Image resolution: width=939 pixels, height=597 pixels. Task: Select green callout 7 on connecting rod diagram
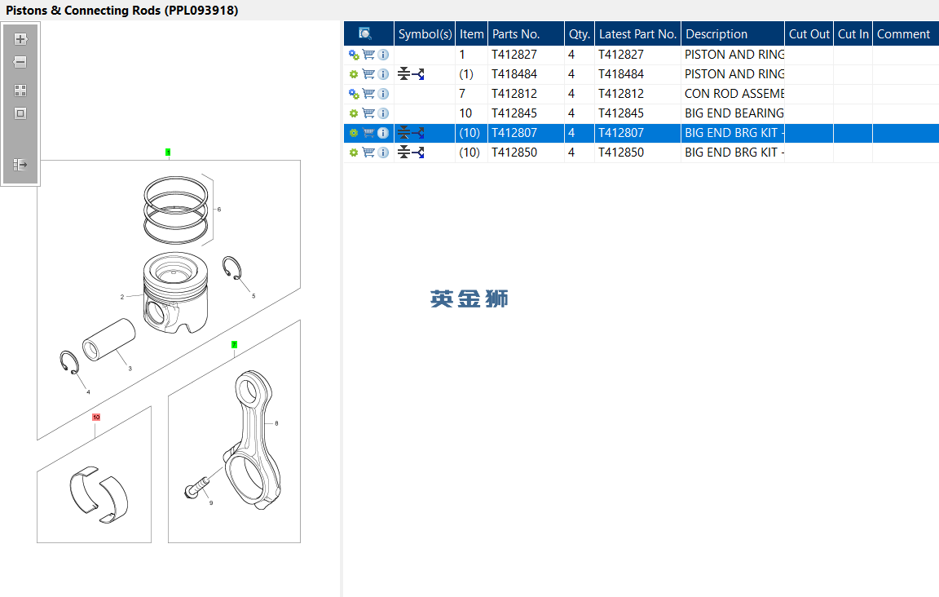pyautogui.click(x=234, y=345)
